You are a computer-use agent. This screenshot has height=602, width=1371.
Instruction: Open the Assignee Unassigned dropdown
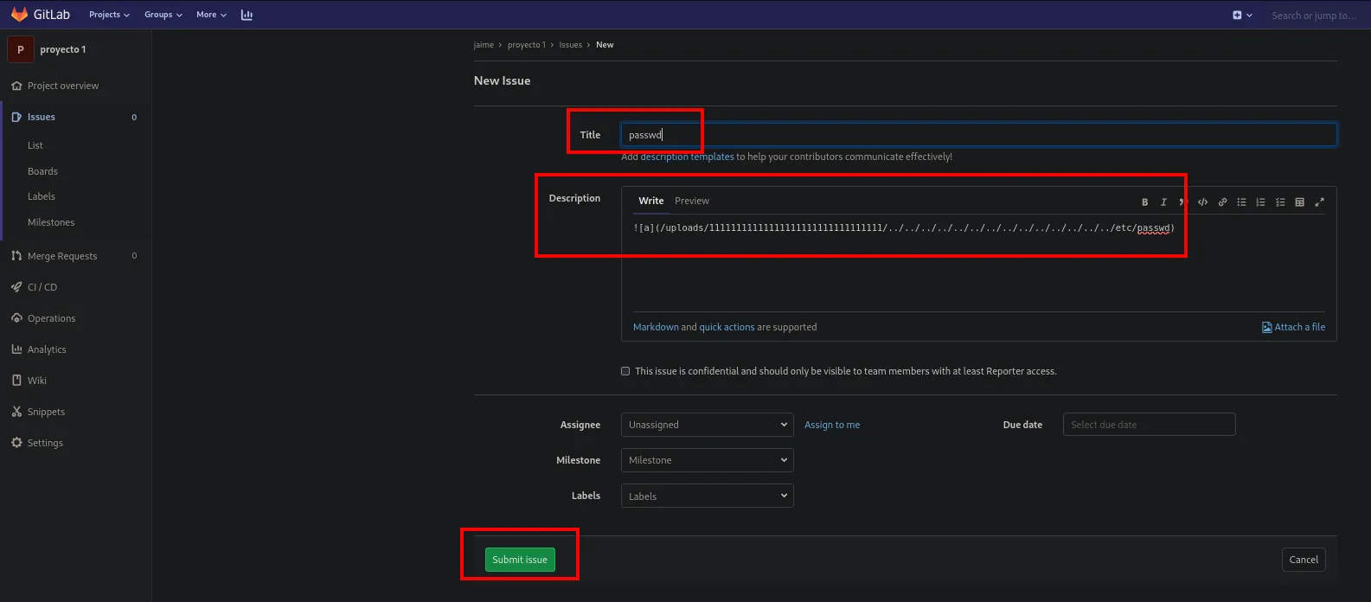click(707, 425)
